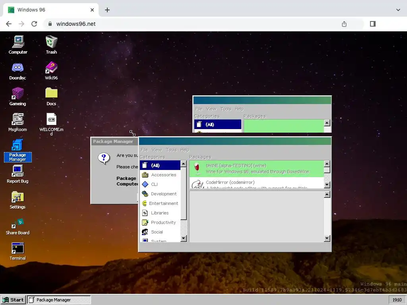Screen dimensions: 407x305
Task: Open the WELCOME.md file icon
Action: click(51, 124)
